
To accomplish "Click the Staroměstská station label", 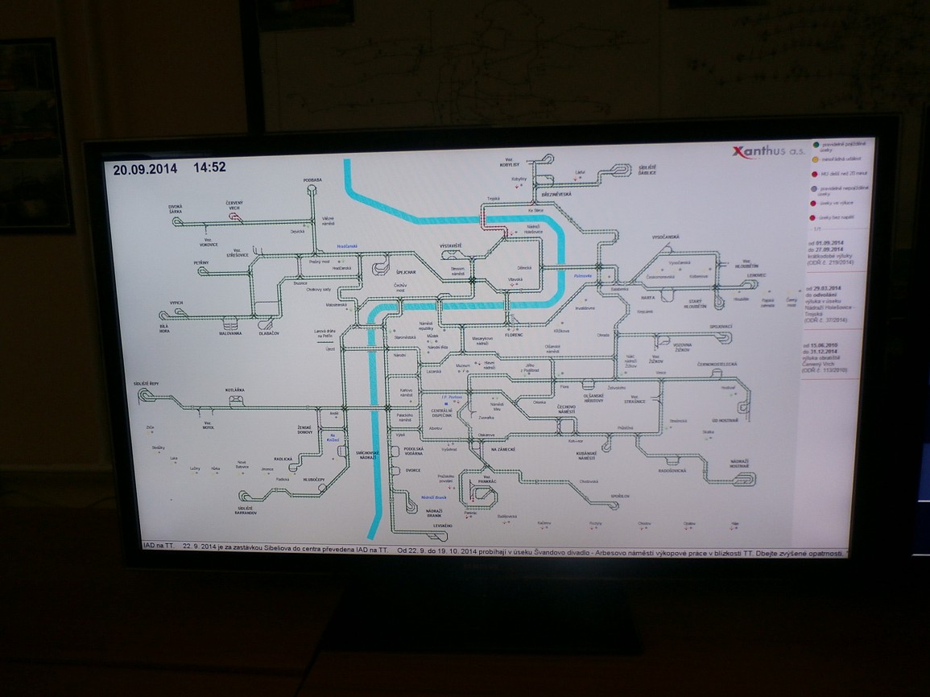I will pos(405,337).
